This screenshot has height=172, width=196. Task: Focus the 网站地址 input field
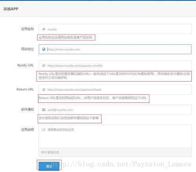[115, 49]
